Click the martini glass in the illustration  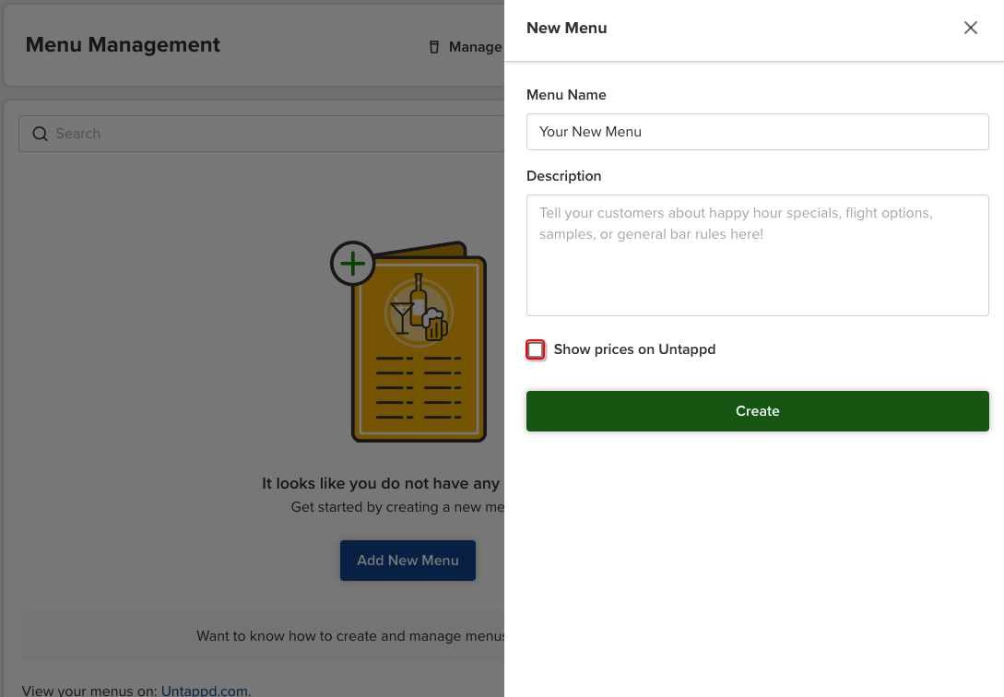[x=402, y=317]
